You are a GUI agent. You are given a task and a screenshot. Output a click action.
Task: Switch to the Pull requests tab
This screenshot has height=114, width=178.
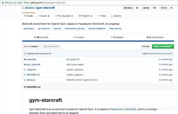coord(64,16)
